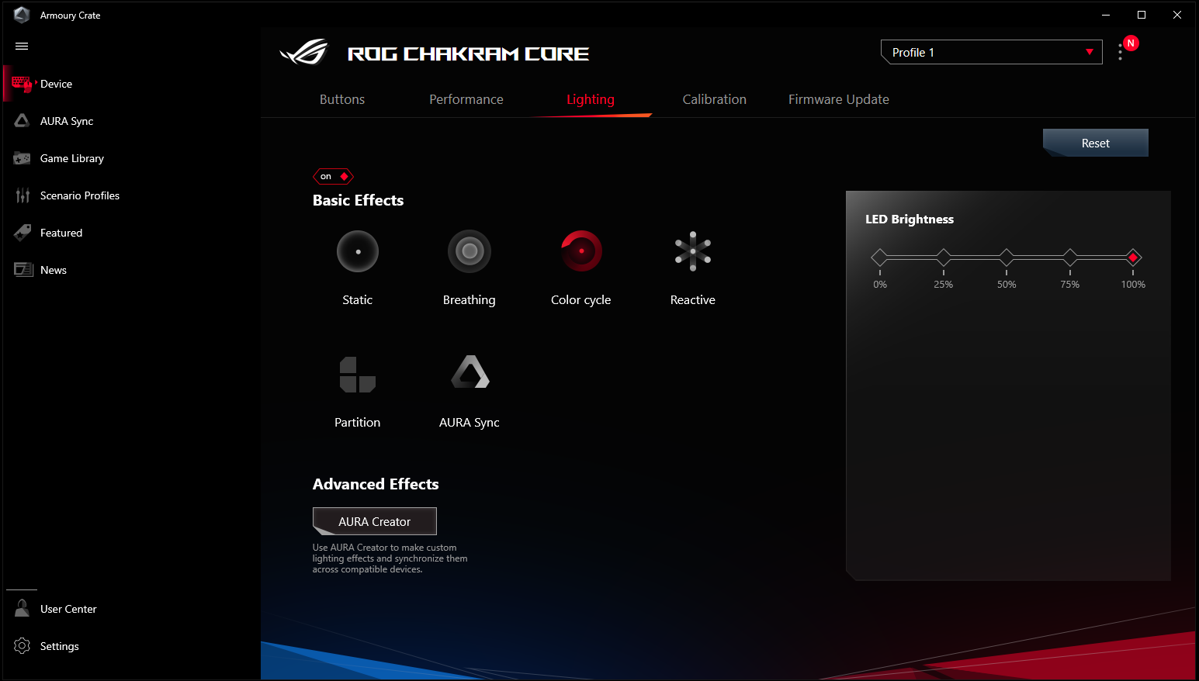Set LED brightness to 75%
Screen dimensions: 1199x681
coord(1070,258)
